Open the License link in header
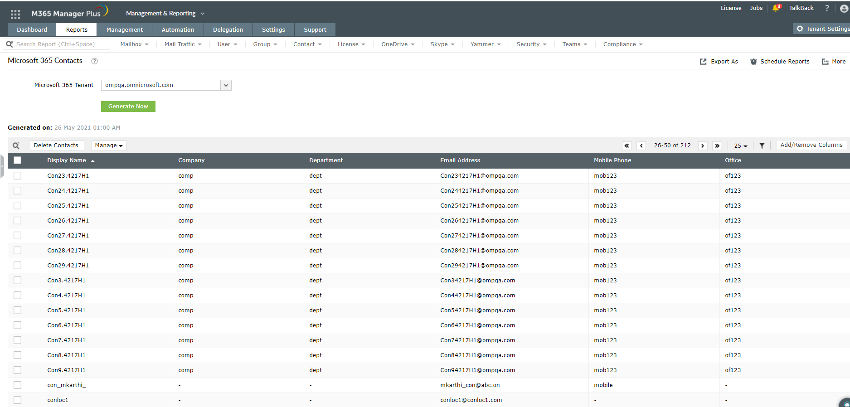 [x=731, y=8]
